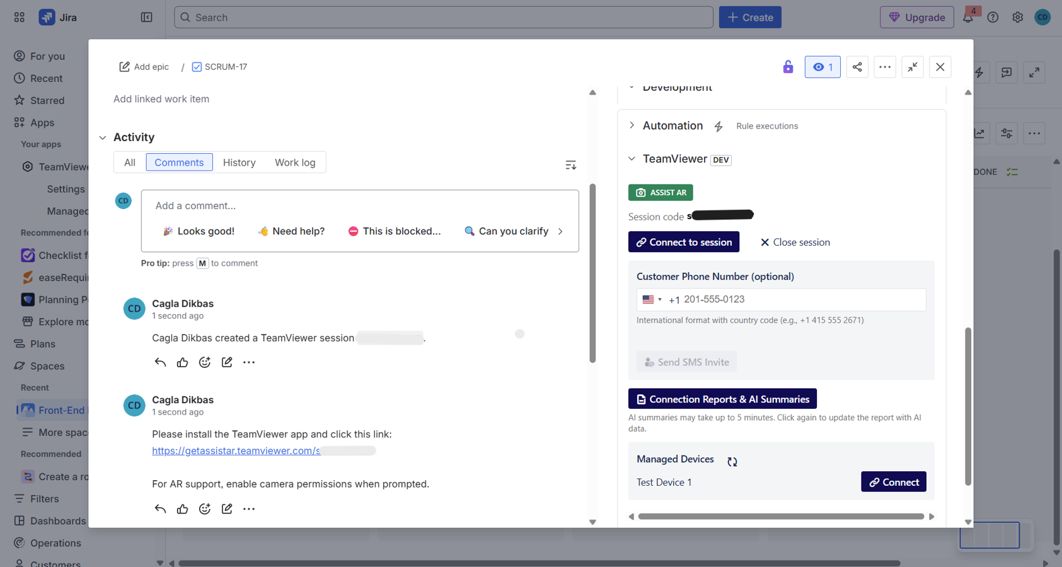Reply to the TeamViewer session created comment
Viewport: 1062px width, 567px height.
pos(160,362)
